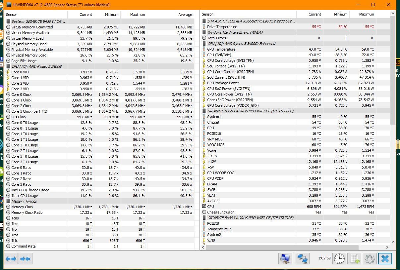400x270 pixels.
Task: Select the Max CPU/Thread Usage row
Action: tap(99, 190)
